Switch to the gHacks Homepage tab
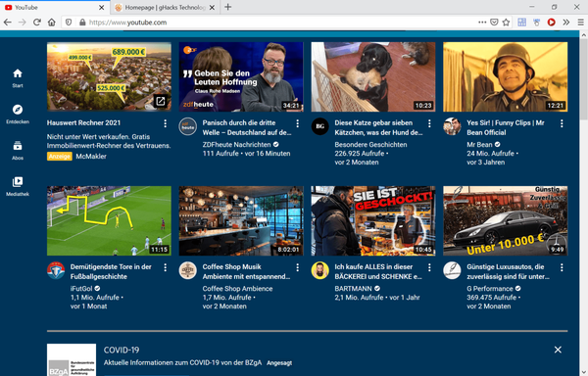 [165, 8]
